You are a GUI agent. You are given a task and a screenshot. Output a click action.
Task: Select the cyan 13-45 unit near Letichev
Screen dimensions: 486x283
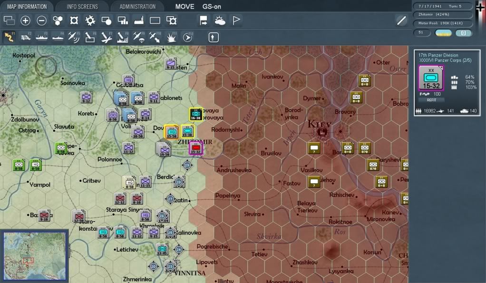pyautogui.click(x=162, y=249)
